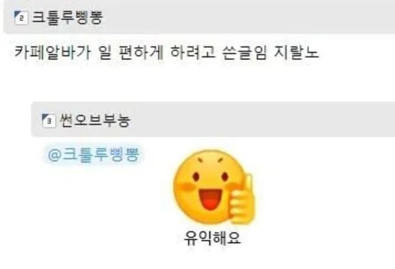Open the thumbs-up smiley sticker

point(214,187)
